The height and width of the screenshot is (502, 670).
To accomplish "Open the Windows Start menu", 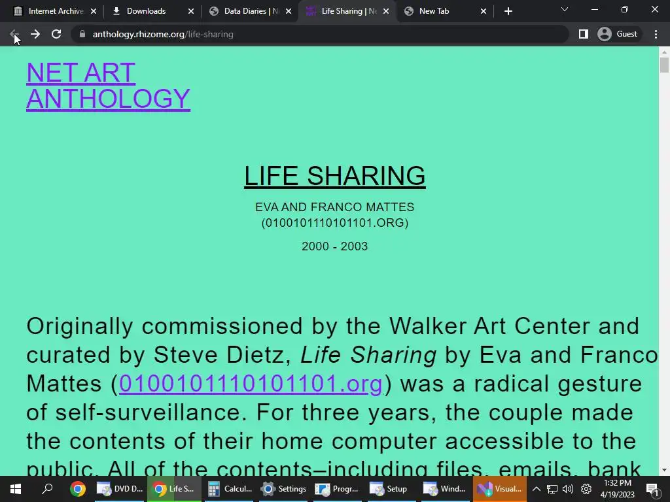I will (16, 489).
